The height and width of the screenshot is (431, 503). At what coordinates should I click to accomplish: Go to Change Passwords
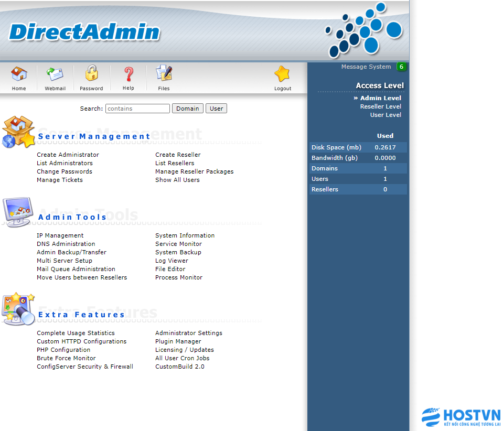[65, 171]
